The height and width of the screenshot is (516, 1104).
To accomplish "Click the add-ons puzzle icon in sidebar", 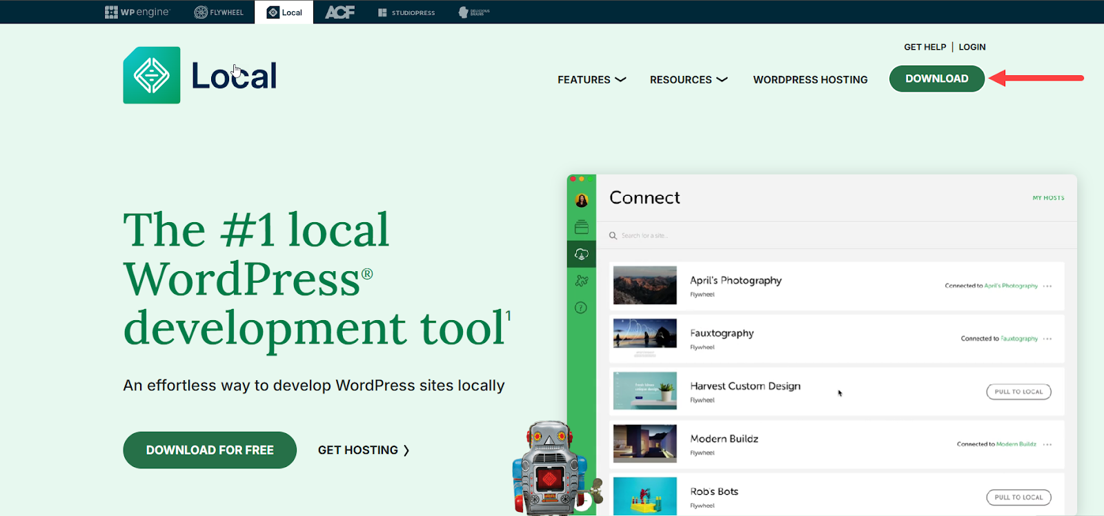I will (582, 281).
